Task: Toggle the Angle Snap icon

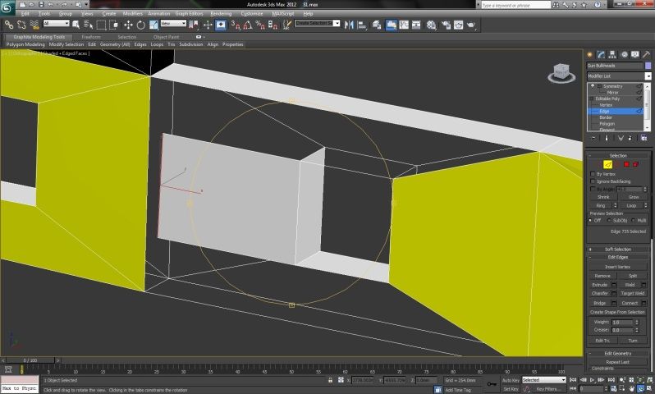Action: (x=248, y=25)
